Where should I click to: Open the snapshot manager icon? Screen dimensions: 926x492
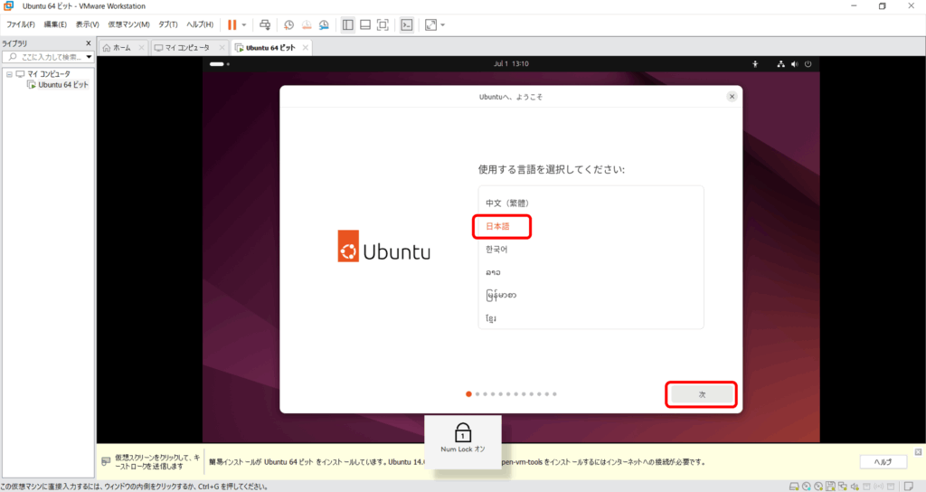(x=323, y=24)
